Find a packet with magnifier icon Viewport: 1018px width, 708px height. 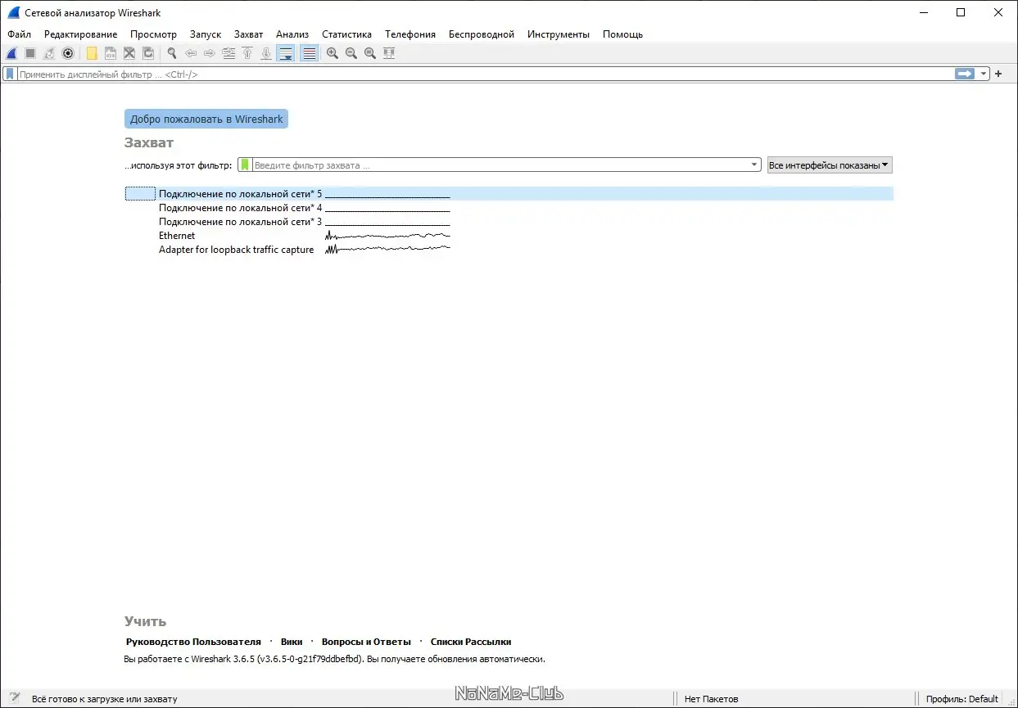coord(172,53)
